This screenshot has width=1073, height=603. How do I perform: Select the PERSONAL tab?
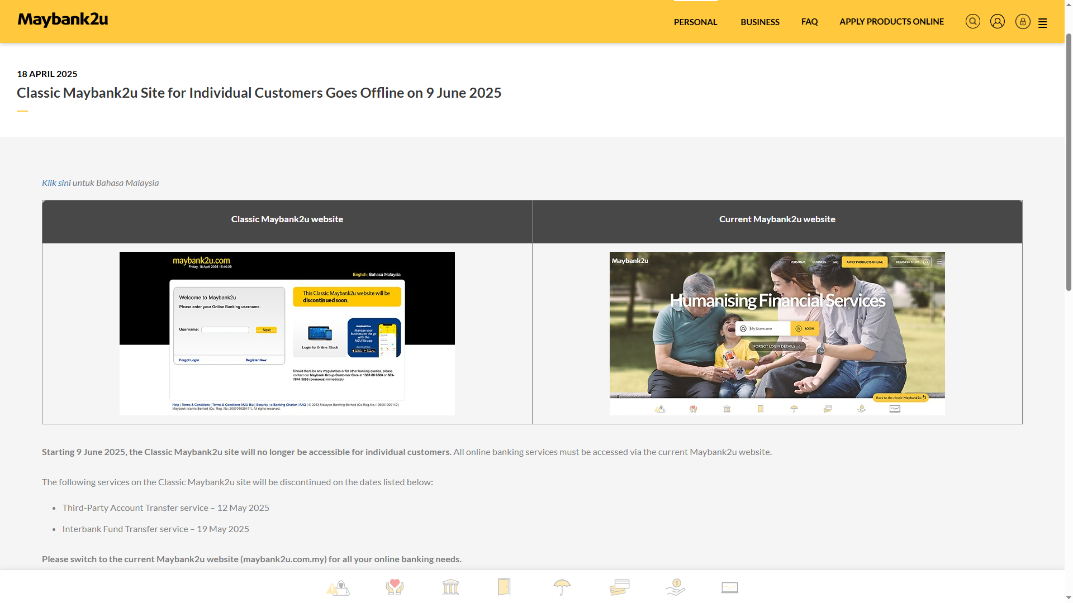coord(695,22)
